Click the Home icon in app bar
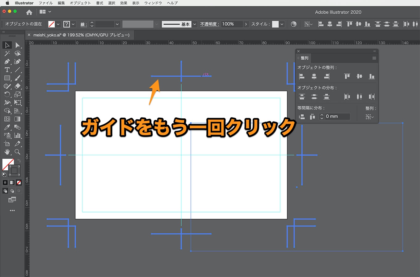 29,12
